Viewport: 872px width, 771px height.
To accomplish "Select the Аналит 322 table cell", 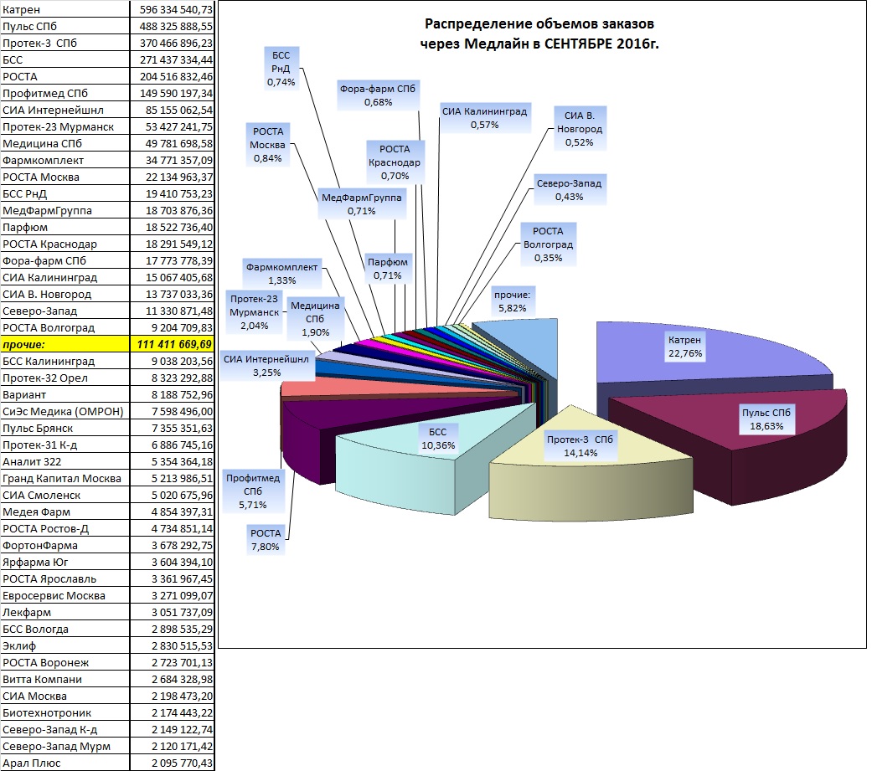I will (x=65, y=461).
